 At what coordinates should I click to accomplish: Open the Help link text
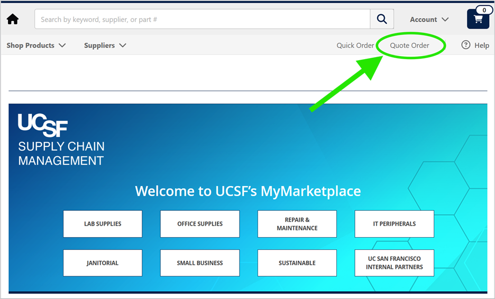[482, 45]
